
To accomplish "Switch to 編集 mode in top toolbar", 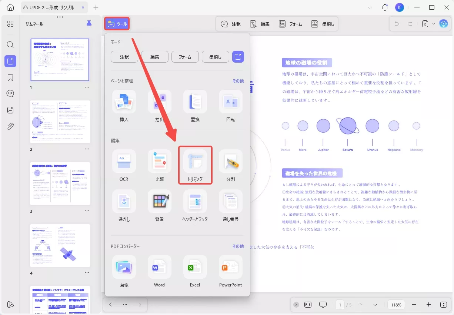I will coord(260,24).
